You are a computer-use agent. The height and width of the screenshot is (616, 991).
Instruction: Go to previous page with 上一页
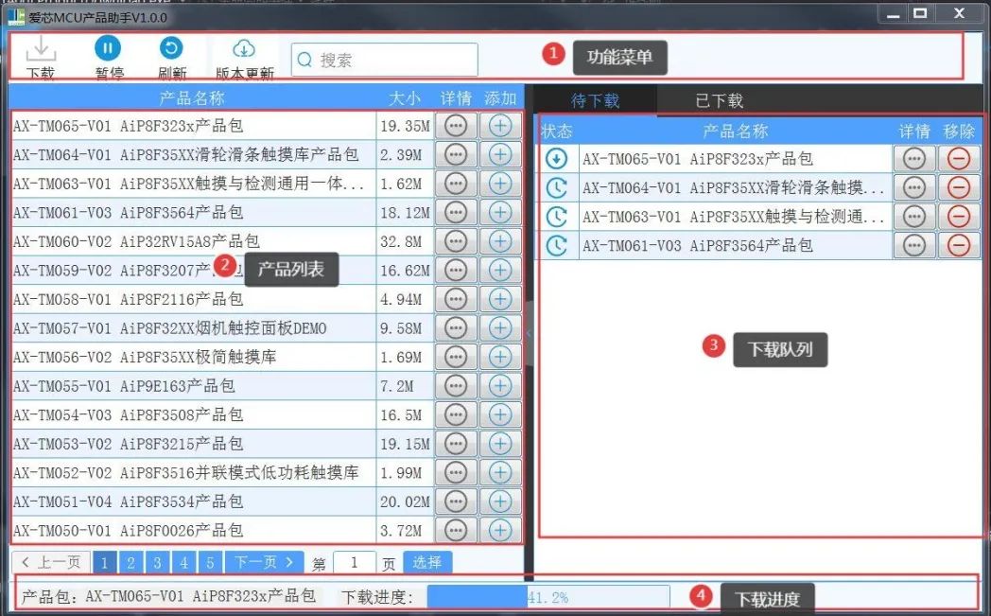click(51, 562)
